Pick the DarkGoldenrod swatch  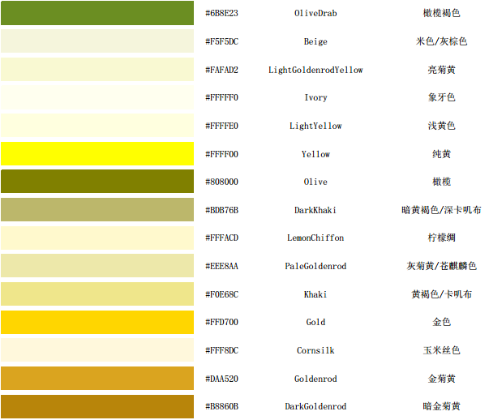tap(97, 406)
